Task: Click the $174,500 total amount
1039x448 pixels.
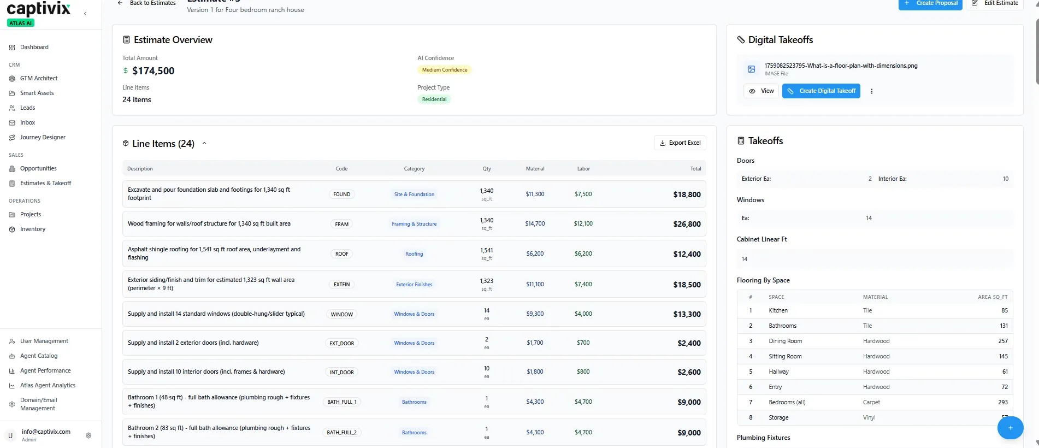Action: [154, 71]
